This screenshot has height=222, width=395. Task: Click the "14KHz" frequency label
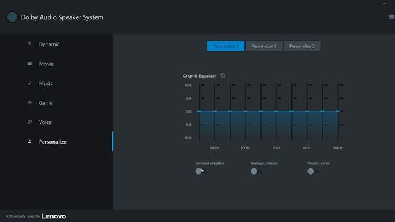click(338, 148)
